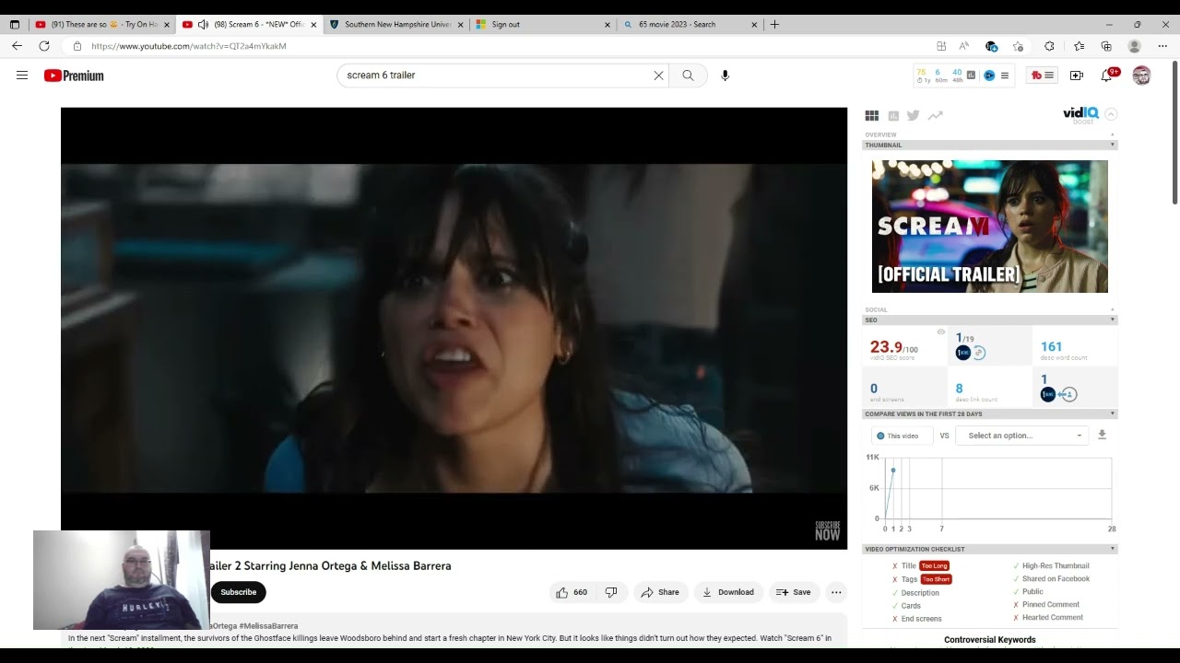The height and width of the screenshot is (663, 1180).
Task: Expand the Overview section arrow
Action: pos(1112,134)
